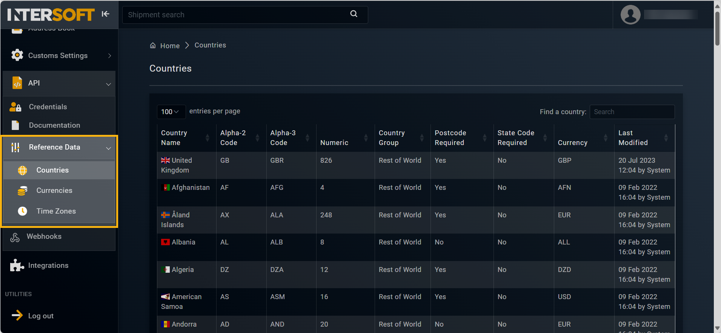Click the shipment search magnifier icon
The image size is (721, 333).
pos(354,14)
